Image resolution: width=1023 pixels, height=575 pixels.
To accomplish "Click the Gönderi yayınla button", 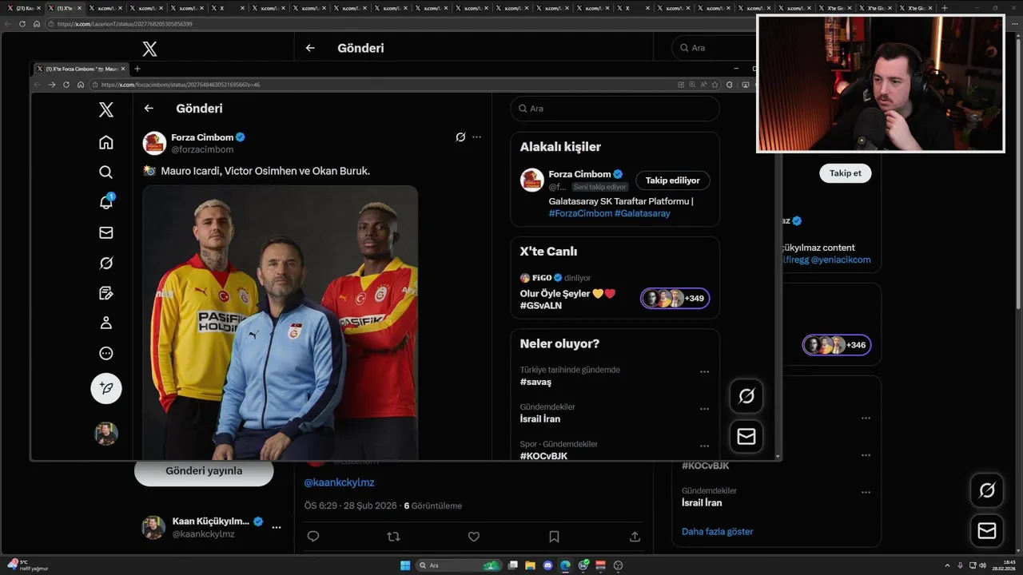I will tap(204, 471).
